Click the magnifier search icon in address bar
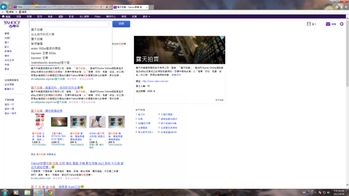The height and width of the screenshot is (196, 349). (x=101, y=7)
